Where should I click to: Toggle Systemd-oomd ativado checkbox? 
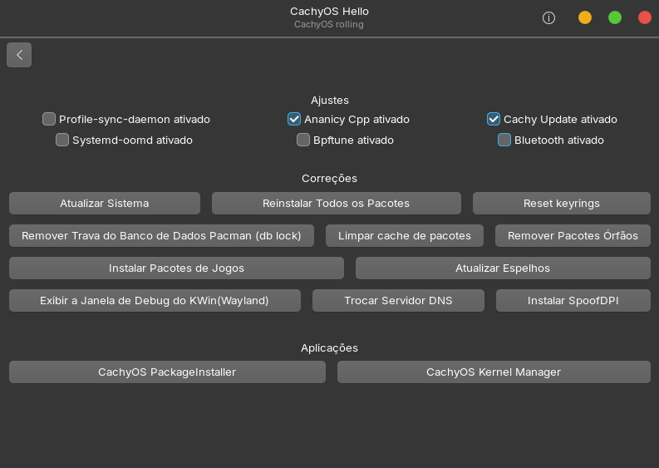click(x=62, y=140)
